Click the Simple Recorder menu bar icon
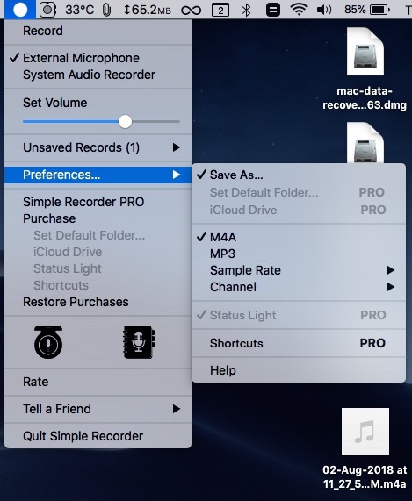Screen dimensions: 412x501 click(20, 10)
